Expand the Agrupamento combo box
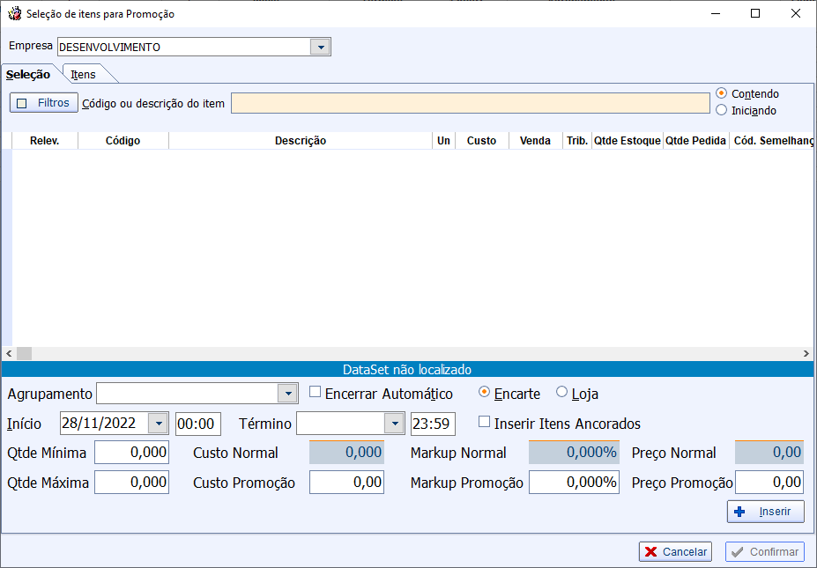This screenshot has height=568, width=817. click(287, 394)
